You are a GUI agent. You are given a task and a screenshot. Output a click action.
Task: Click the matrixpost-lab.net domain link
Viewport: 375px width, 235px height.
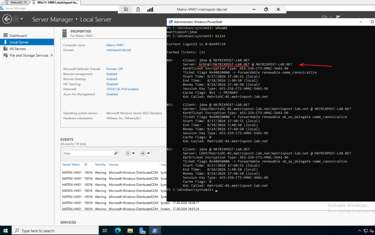(x=119, y=50)
